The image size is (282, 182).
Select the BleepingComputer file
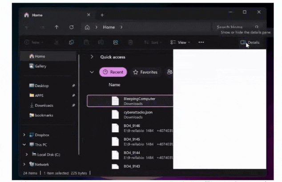(x=139, y=101)
